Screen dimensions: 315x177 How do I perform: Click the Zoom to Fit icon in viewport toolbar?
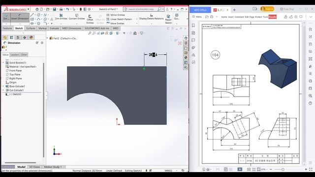[x=90, y=33]
